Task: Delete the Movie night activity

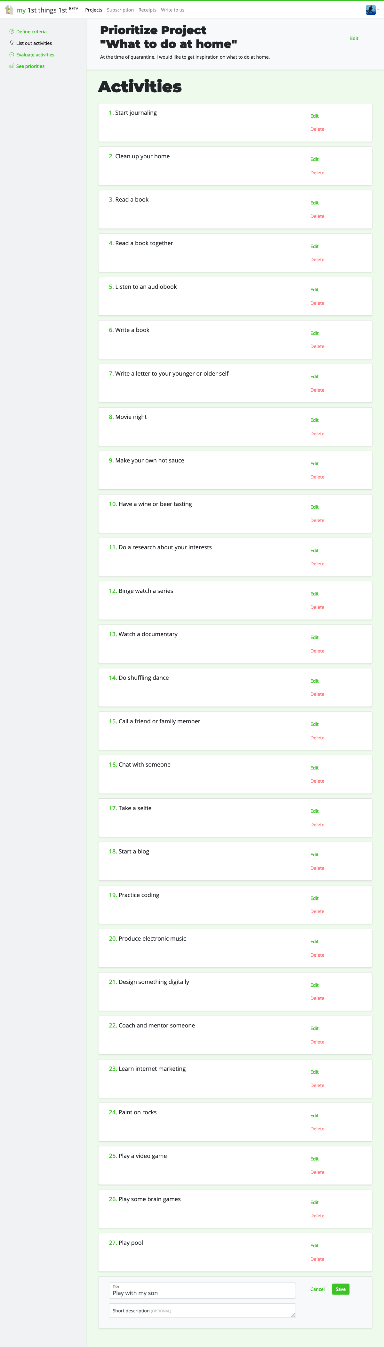Action: tap(317, 434)
